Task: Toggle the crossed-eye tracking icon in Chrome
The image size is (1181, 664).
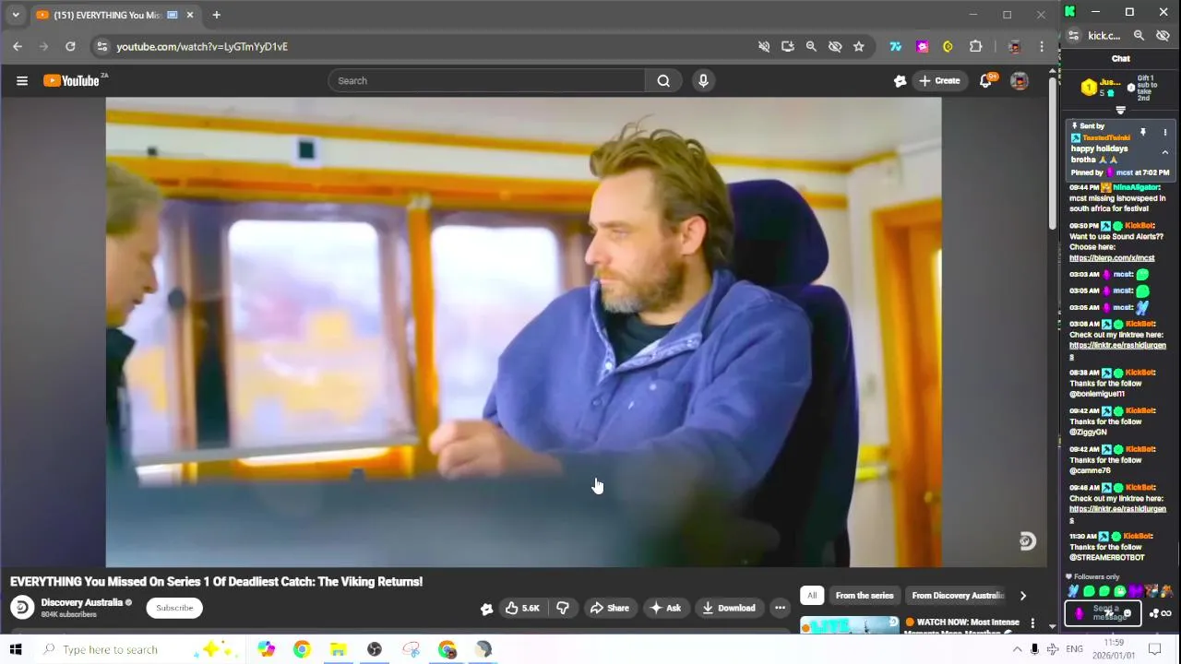Action: pyautogui.click(x=835, y=46)
